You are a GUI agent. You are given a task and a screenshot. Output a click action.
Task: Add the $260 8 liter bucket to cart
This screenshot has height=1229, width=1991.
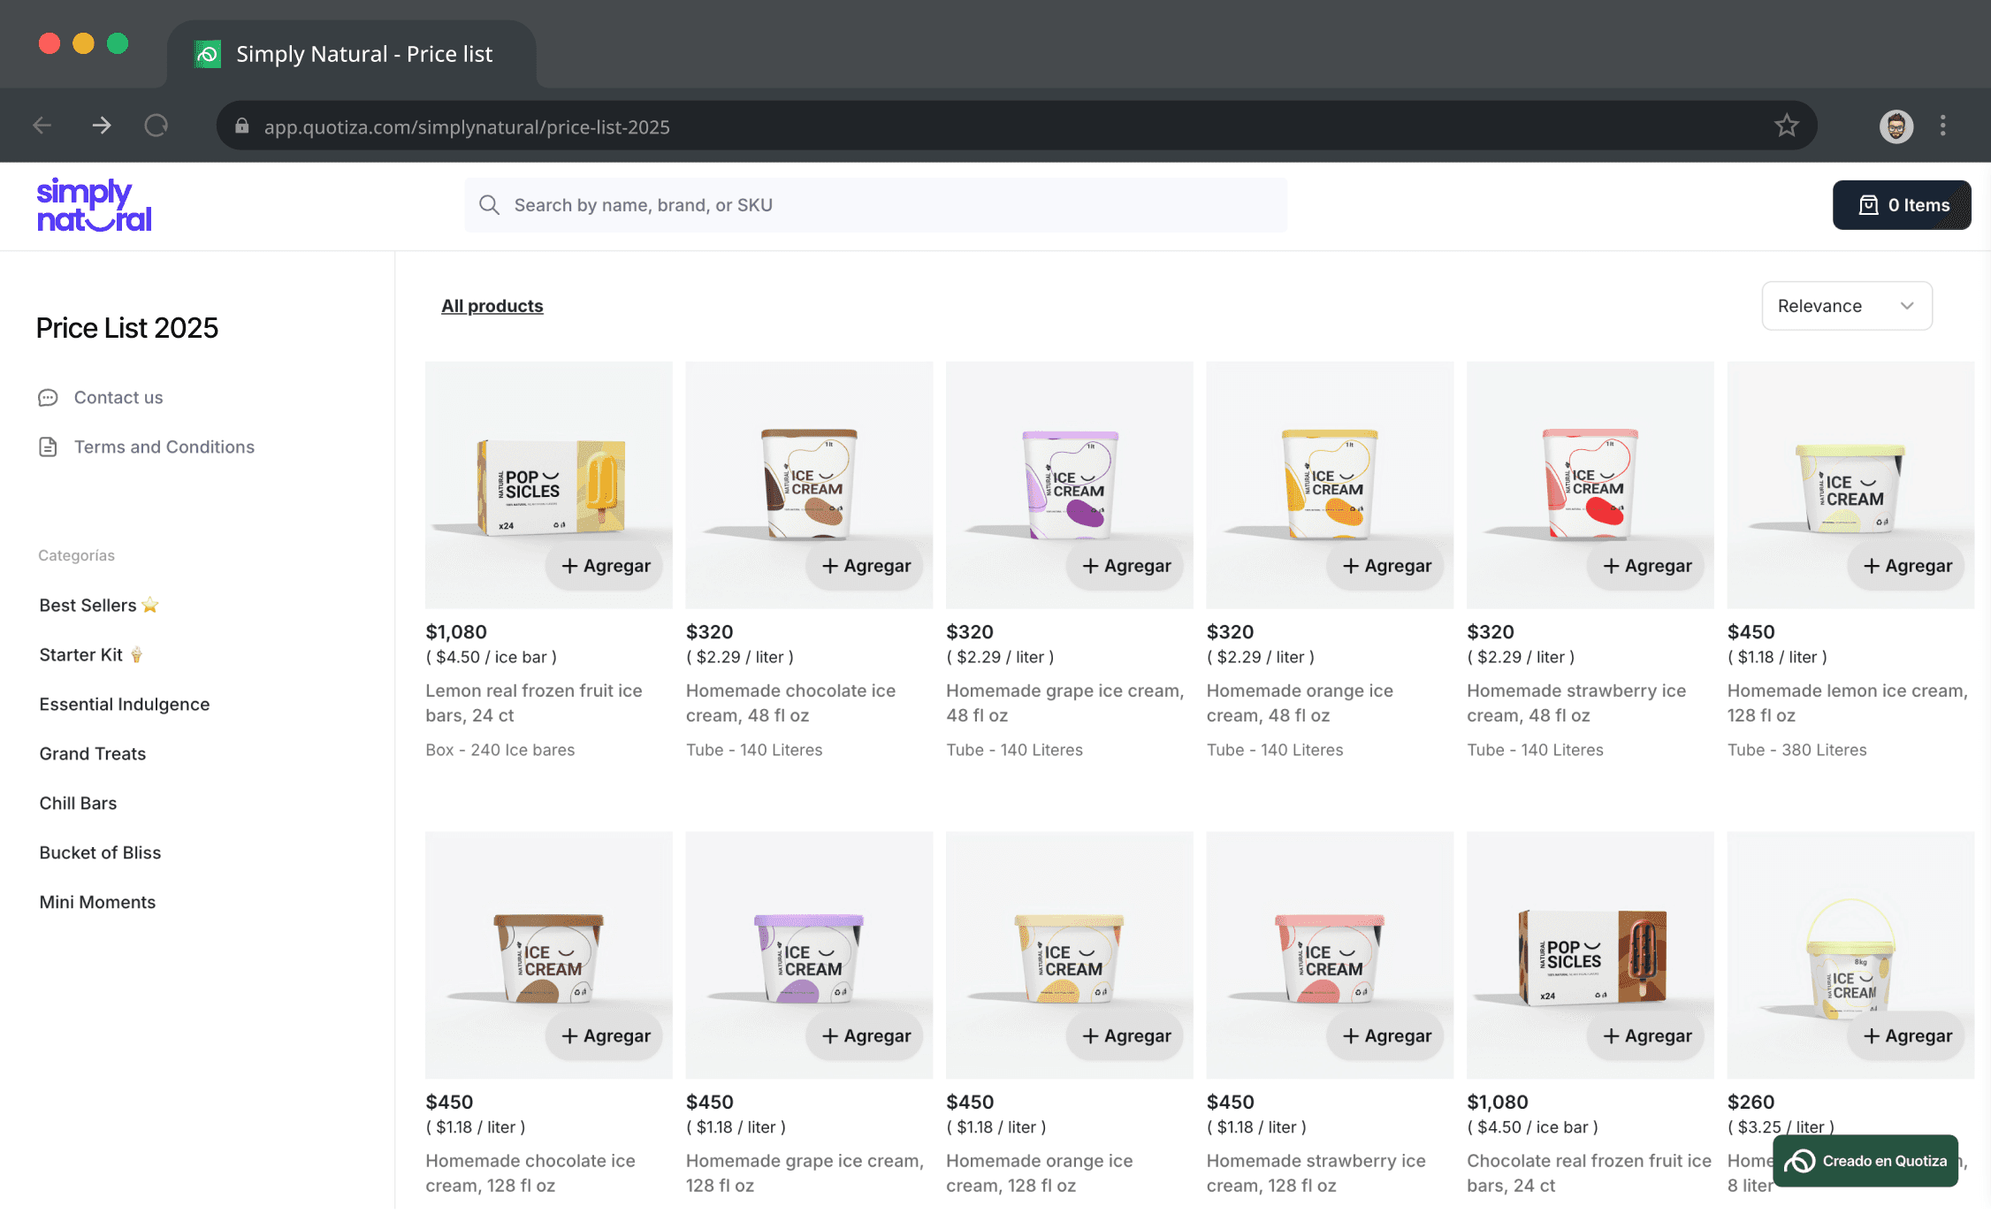click(1907, 1036)
